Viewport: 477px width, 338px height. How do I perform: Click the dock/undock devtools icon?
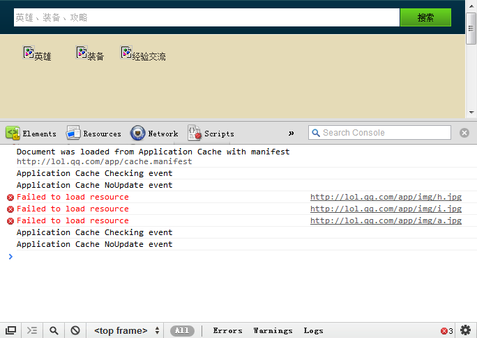(x=10, y=331)
